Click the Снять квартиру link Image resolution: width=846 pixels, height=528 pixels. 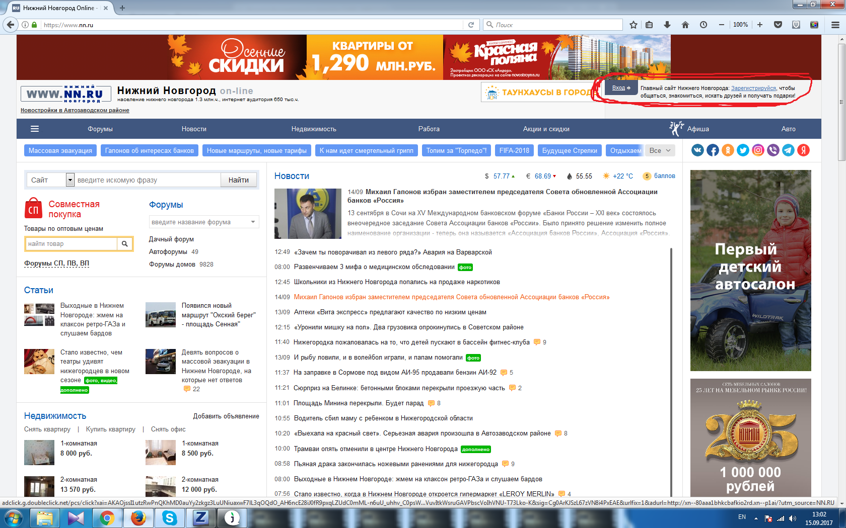click(47, 429)
